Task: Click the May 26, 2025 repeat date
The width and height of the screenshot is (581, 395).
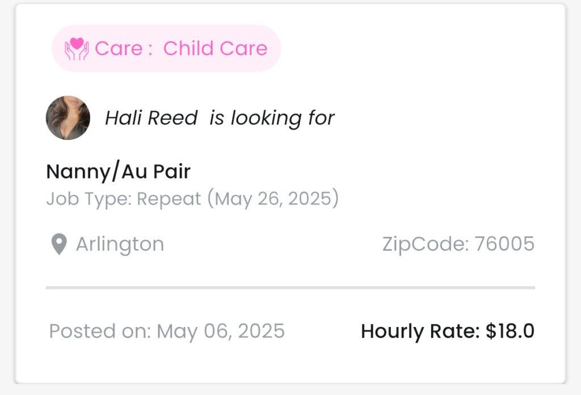Action: (x=273, y=198)
